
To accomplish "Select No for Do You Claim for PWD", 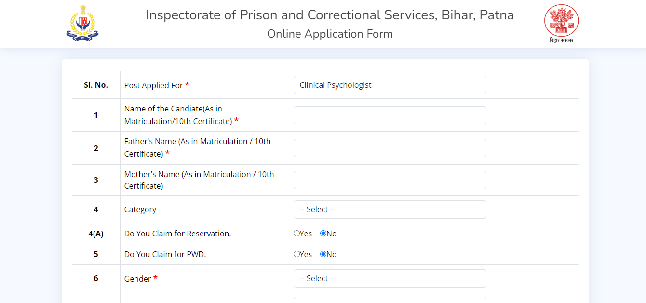I will tap(323, 254).
